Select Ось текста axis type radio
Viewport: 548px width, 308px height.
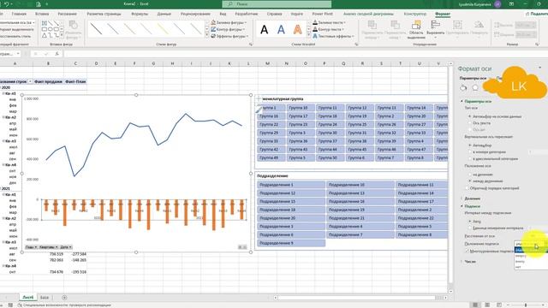(x=470, y=123)
